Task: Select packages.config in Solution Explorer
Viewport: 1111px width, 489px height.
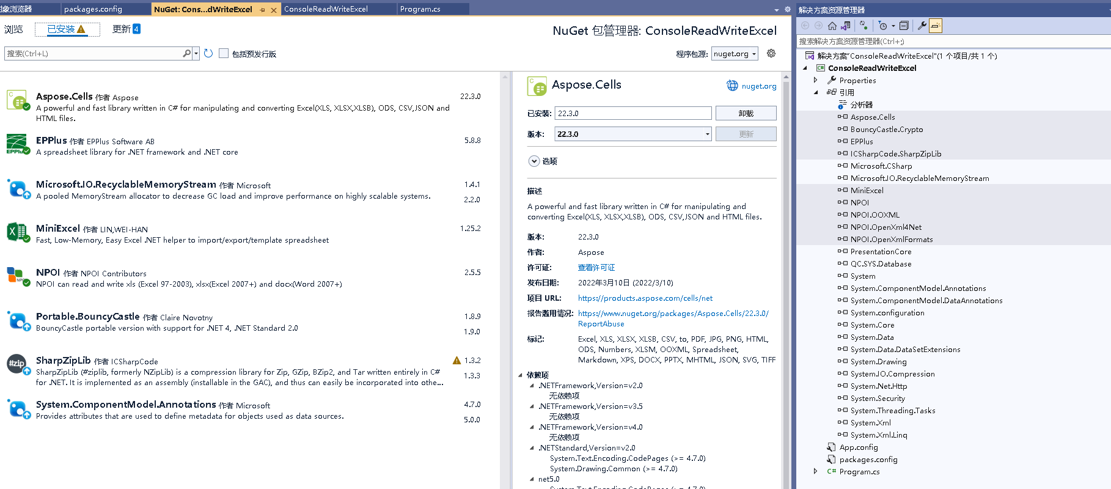Action: click(x=868, y=459)
